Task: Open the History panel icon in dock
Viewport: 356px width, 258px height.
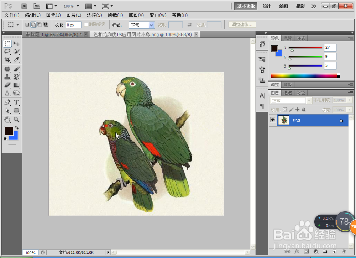Action: click(262, 44)
